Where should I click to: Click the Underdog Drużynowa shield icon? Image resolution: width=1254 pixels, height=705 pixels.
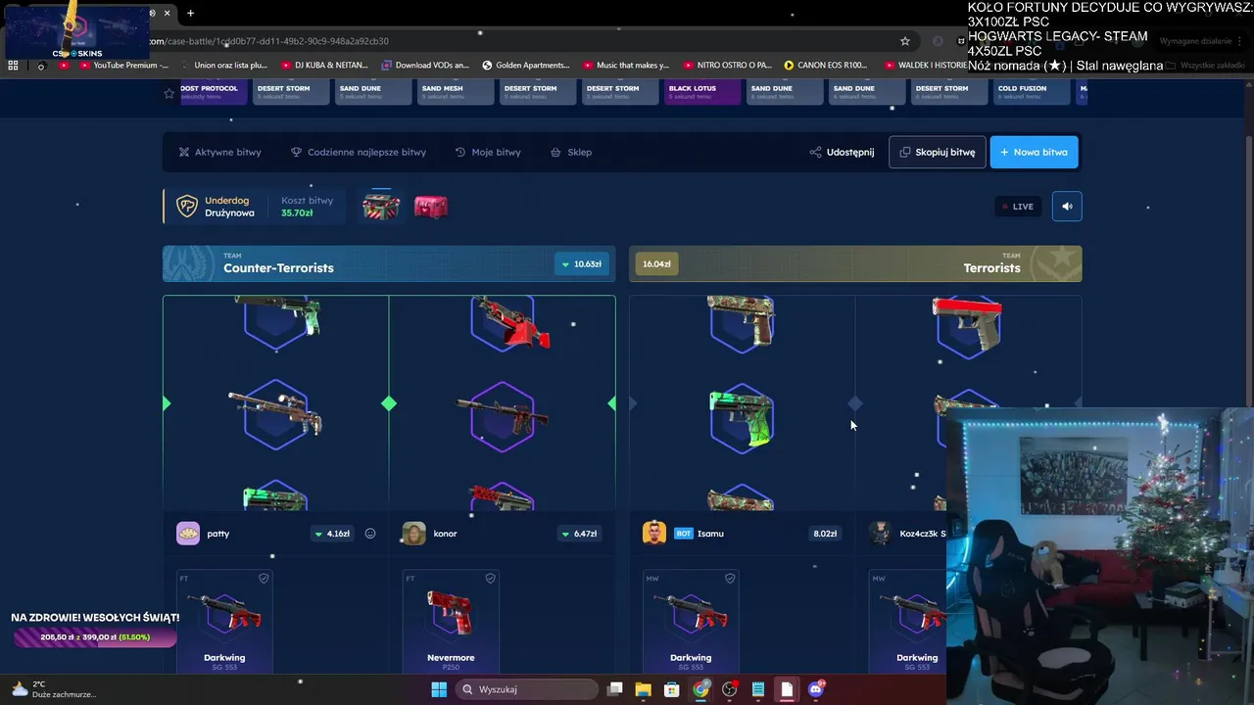click(x=186, y=206)
